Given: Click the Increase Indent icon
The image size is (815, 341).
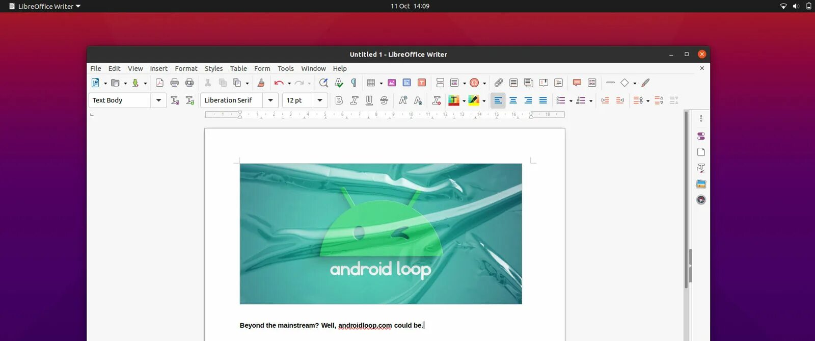Looking at the screenshot, I should pos(605,100).
